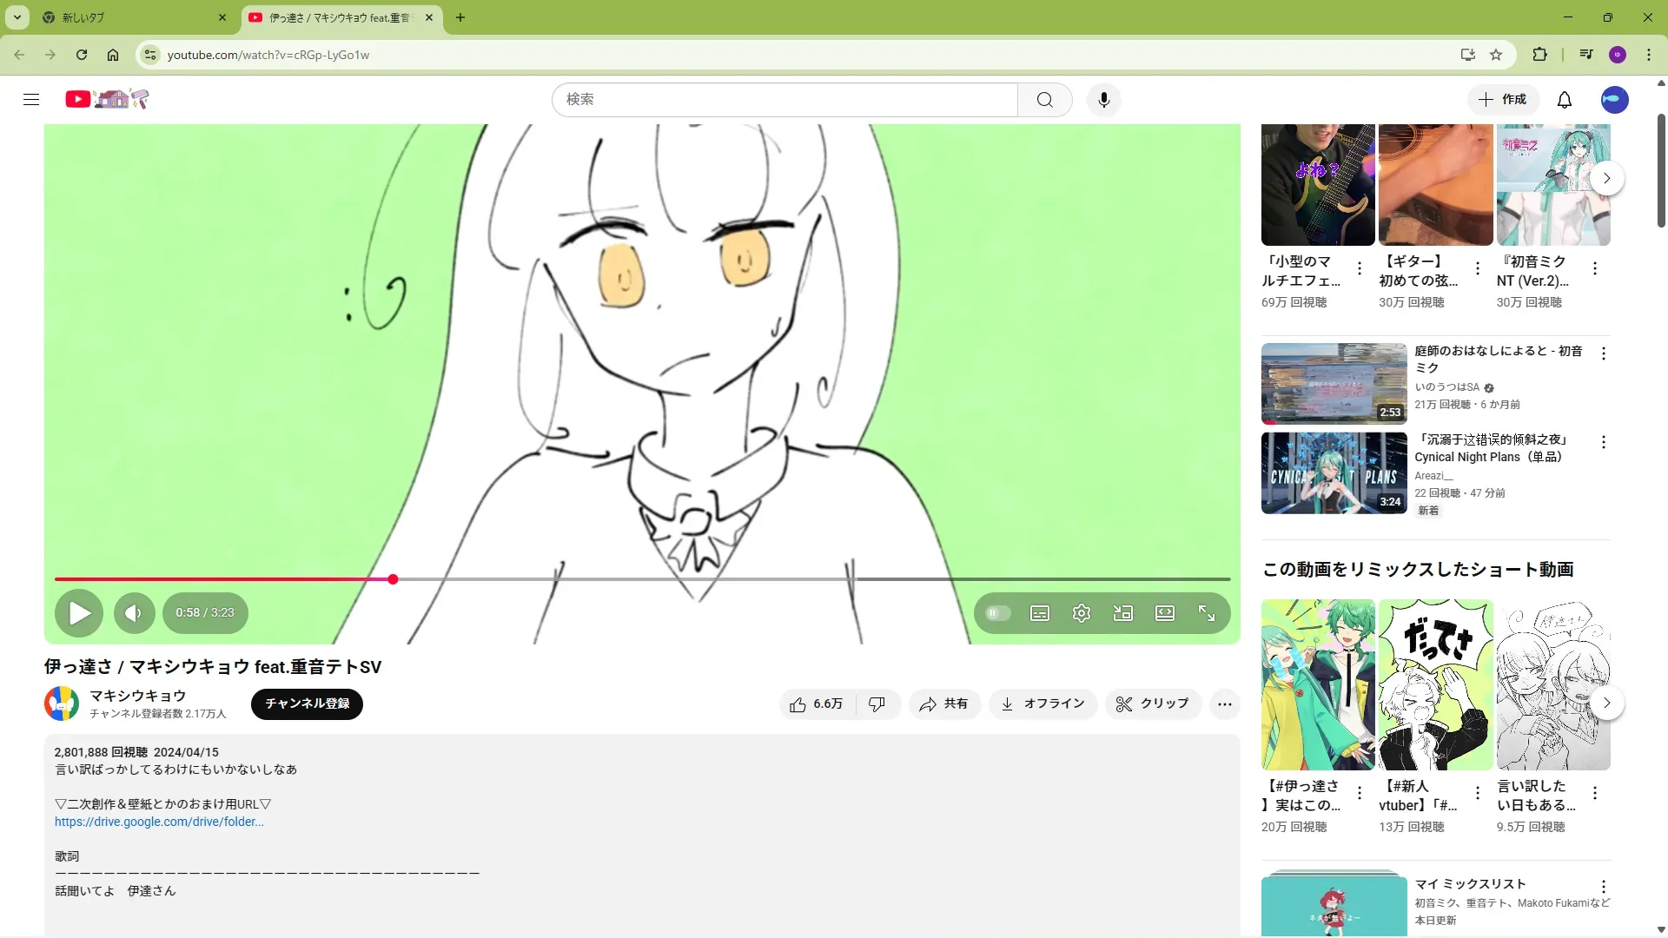1668x938 pixels.
Task: Enter fullscreen using the expand arrows icon
Action: 1207,613
